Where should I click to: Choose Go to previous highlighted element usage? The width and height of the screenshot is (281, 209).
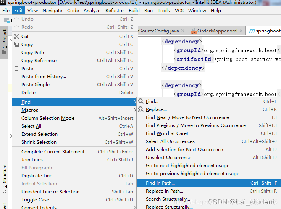point(209,174)
